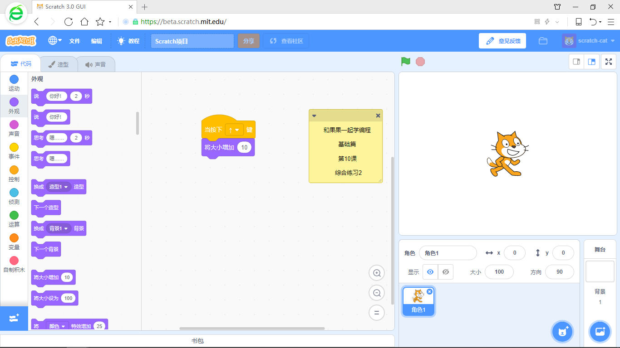Click the green flag to run project
Screen dimensions: 620x348
click(x=406, y=62)
